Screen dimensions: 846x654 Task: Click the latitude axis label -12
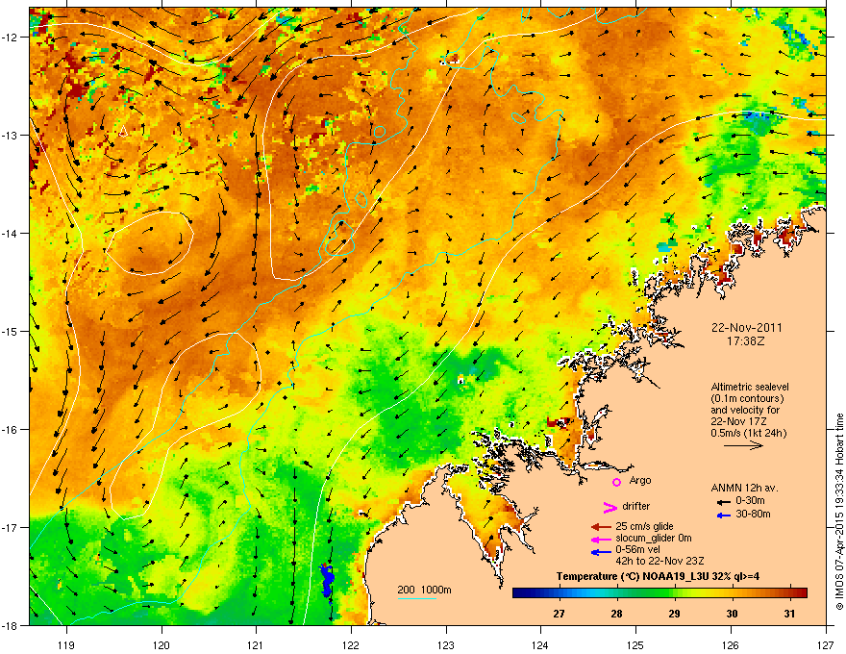coord(11,38)
